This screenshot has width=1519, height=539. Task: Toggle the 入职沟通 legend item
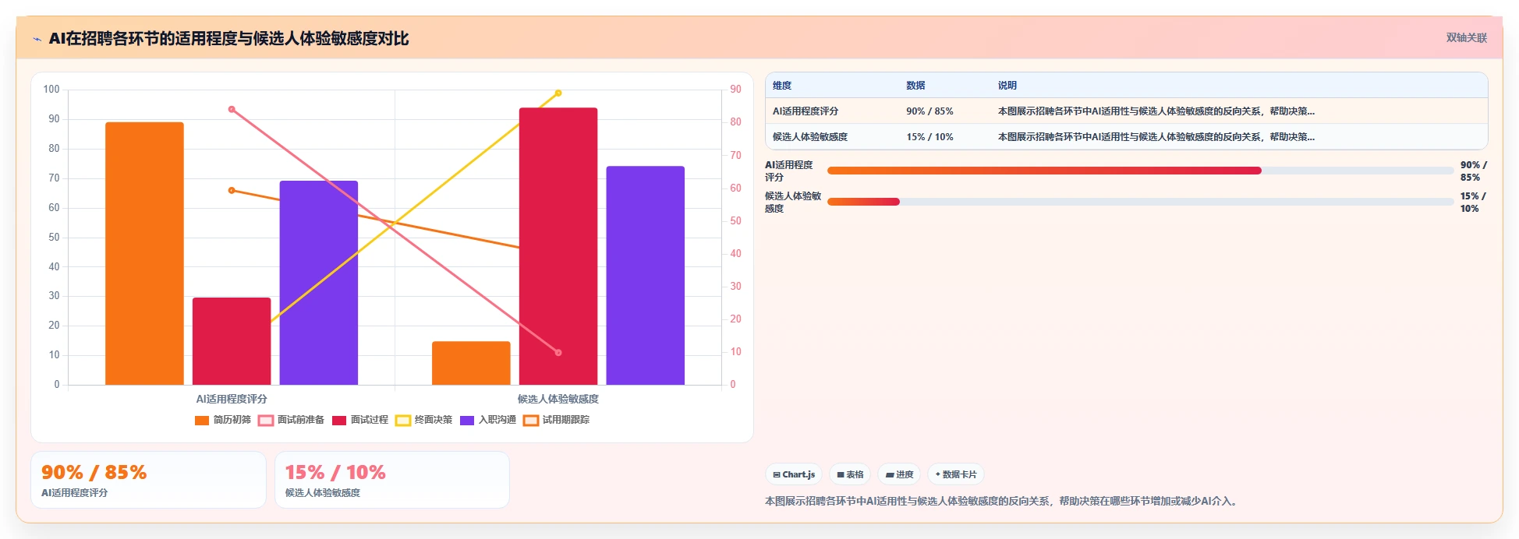tap(488, 421)
